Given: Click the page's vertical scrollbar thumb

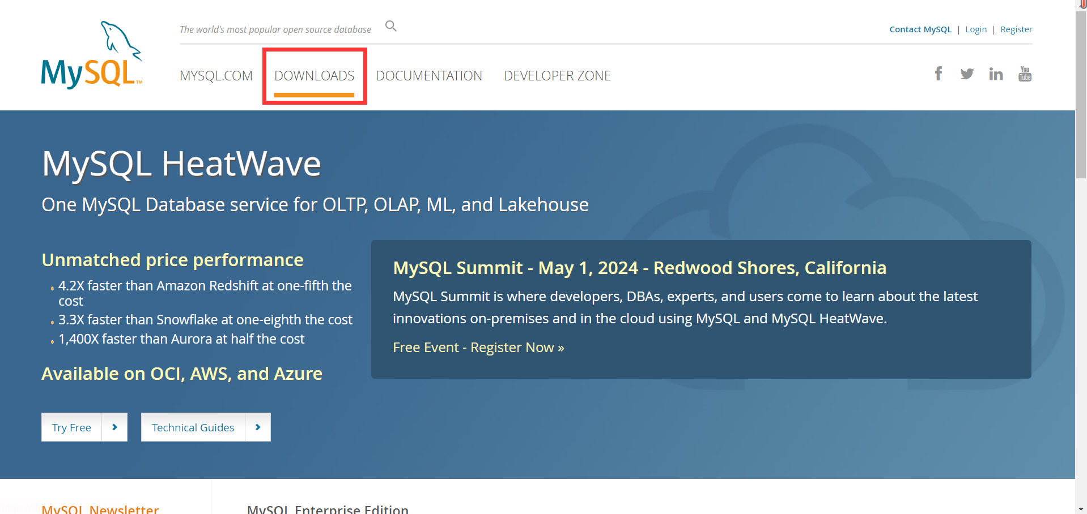Looking at the screenshot, I should tap(1081, 94).
